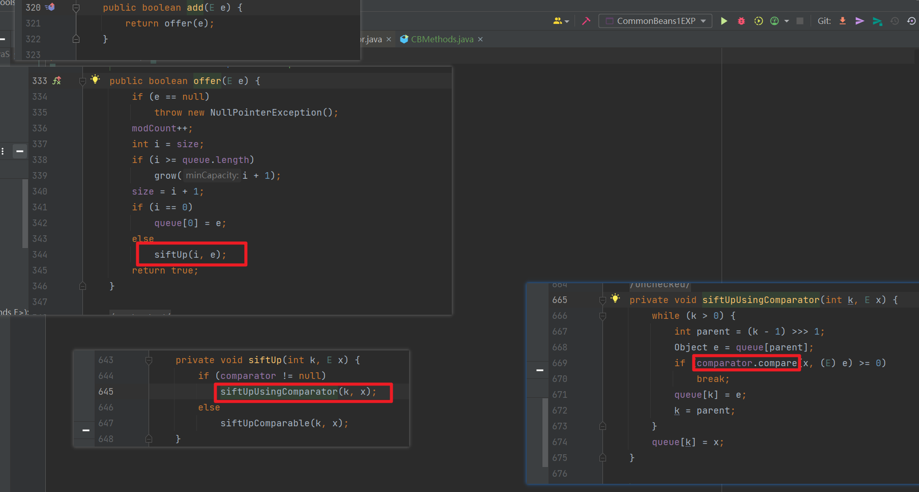919x492 pixels.
Task: Click fold end marker at line 648
Action: coord(149,439)
